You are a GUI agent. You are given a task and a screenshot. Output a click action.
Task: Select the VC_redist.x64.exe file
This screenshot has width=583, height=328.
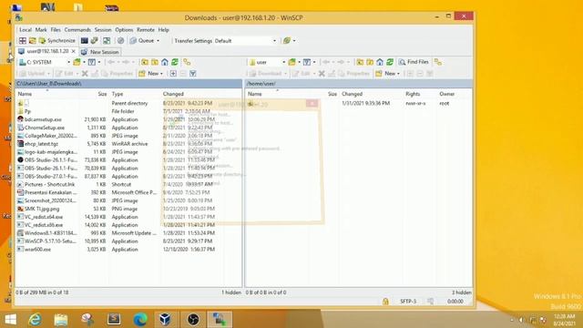[x=44, y=217]
